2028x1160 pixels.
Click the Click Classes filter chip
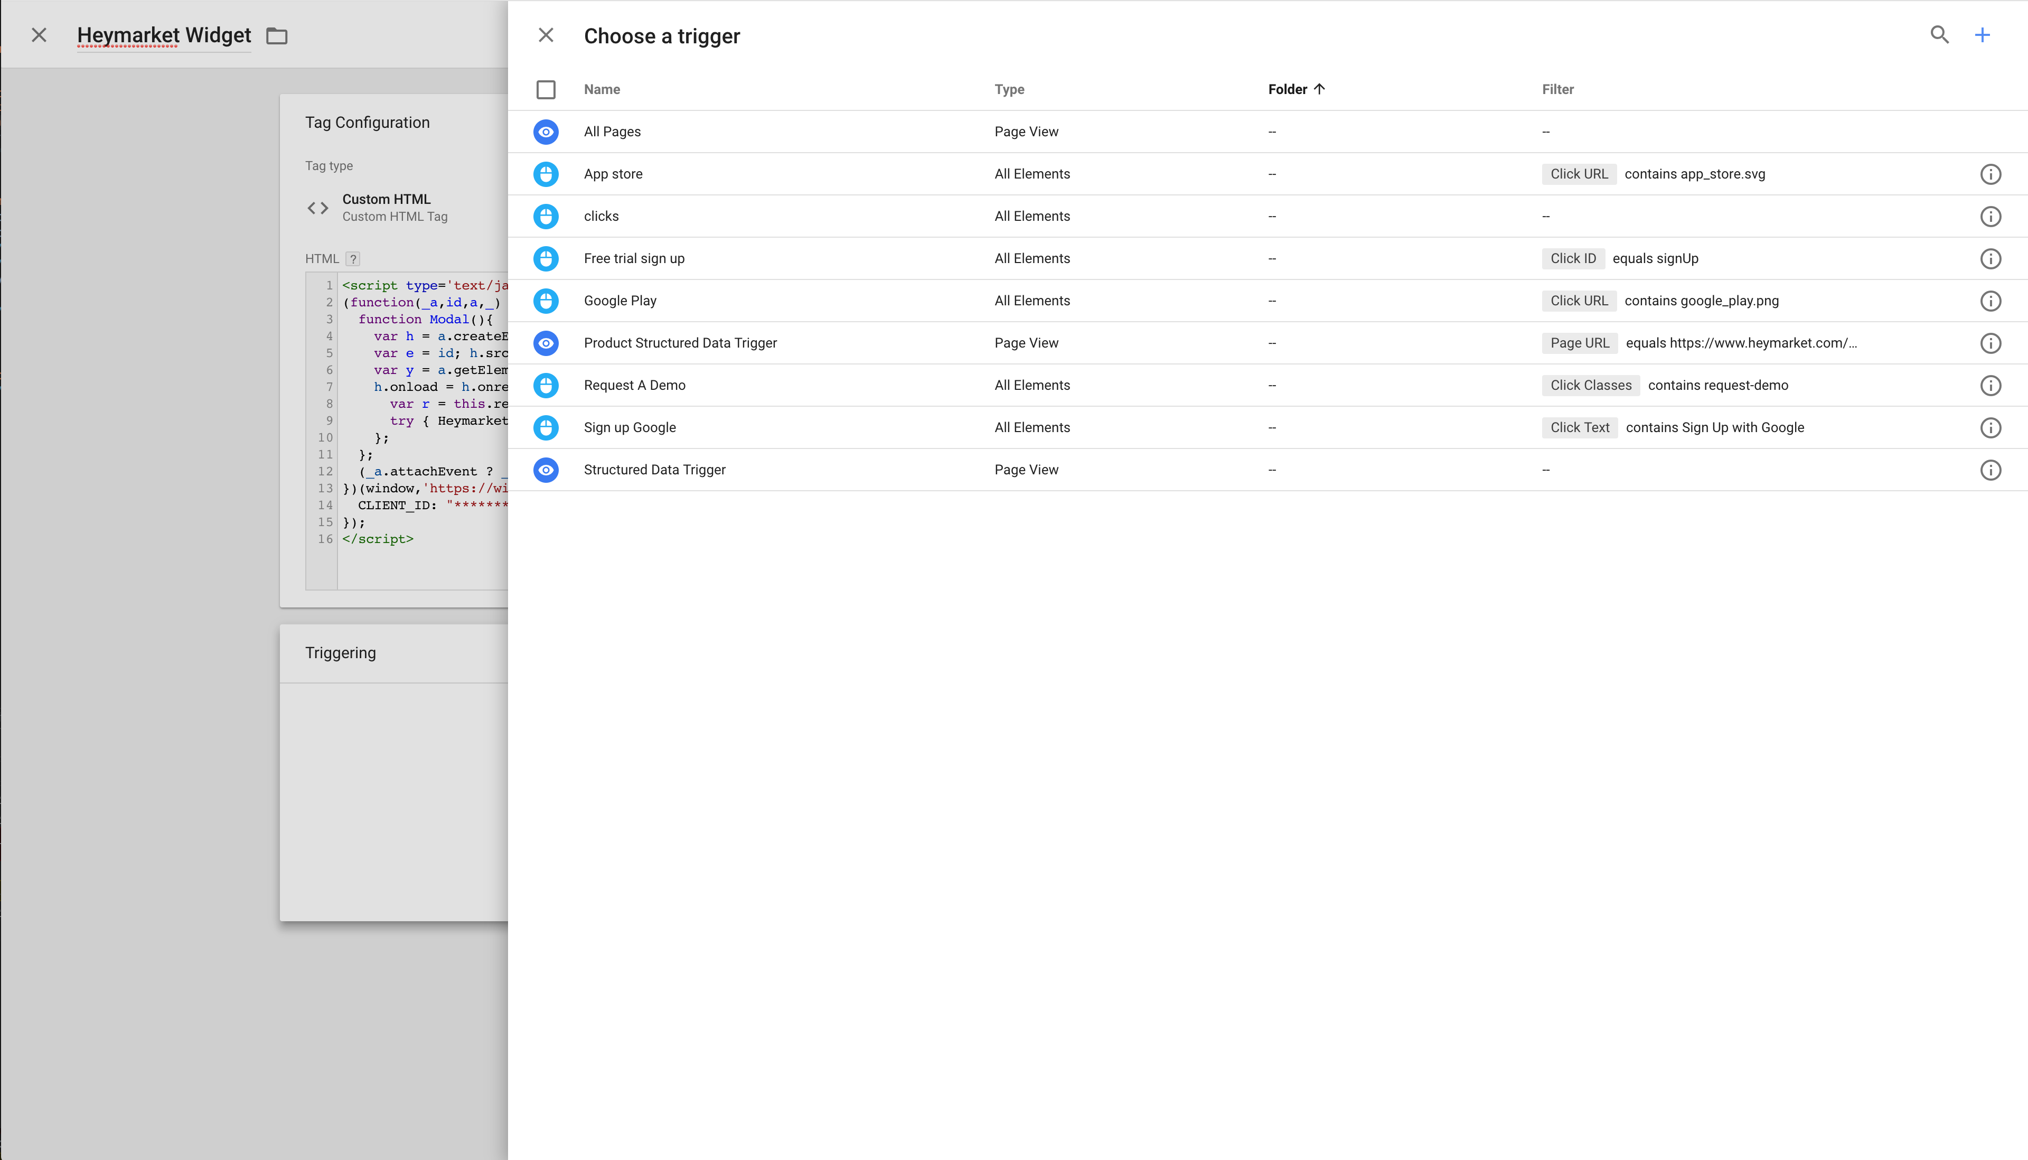1591,385
